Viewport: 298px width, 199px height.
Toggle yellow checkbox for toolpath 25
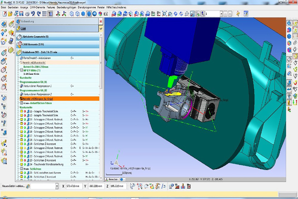coord(22,173)
